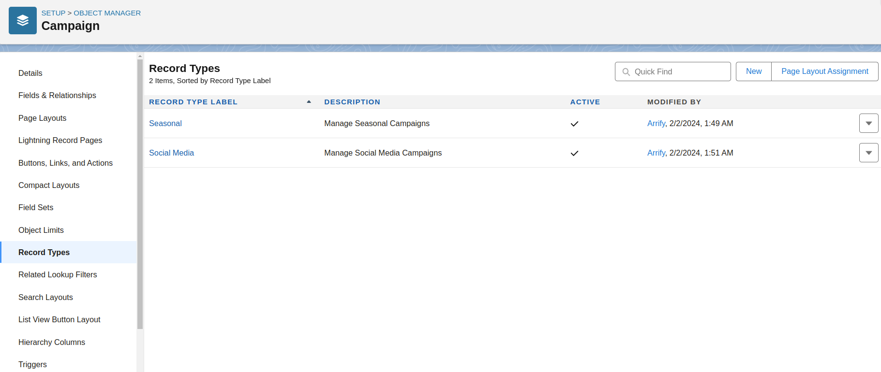Go to Fields & Relationships

(x=57, y=95)
